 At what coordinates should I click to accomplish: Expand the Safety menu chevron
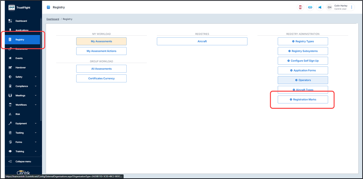point(36,77)
